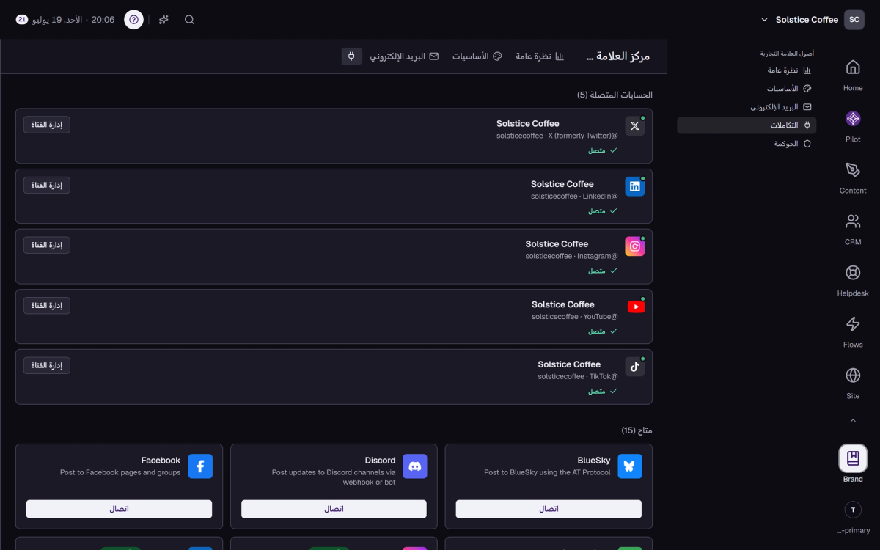880x550 pixels.
Task: Click the الحسابات المتصلة (5) heading
Action: [x=615, y=95]
